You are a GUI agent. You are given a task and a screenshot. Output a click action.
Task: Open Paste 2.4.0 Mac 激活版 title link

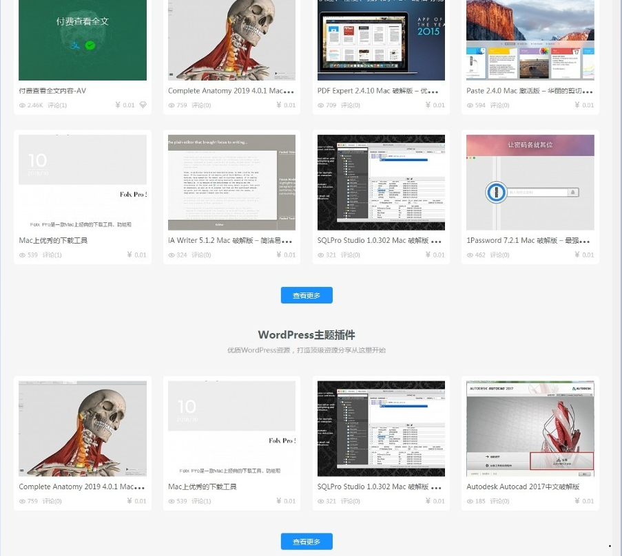[529, 91]
